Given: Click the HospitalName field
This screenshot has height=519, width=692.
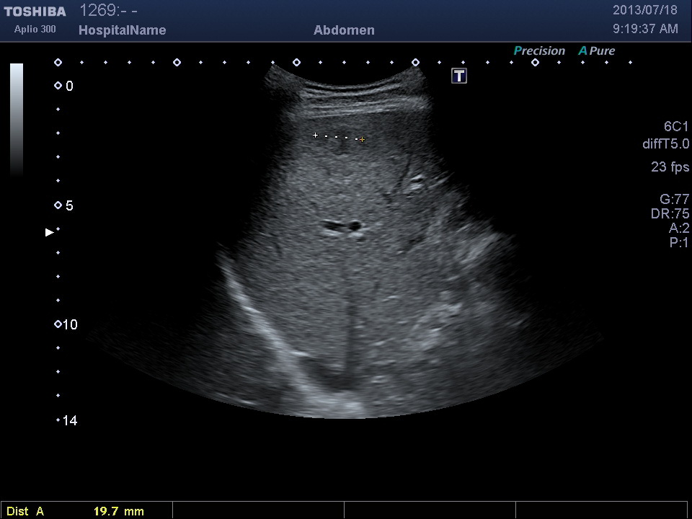Looking at the screenshot, I should pyautogui.click(x=122, y=30).
